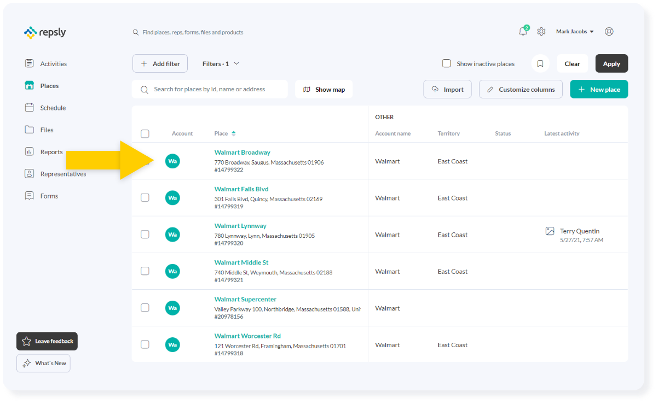Click the Status column header
The image size is (658, 404).
pos(503,133)
